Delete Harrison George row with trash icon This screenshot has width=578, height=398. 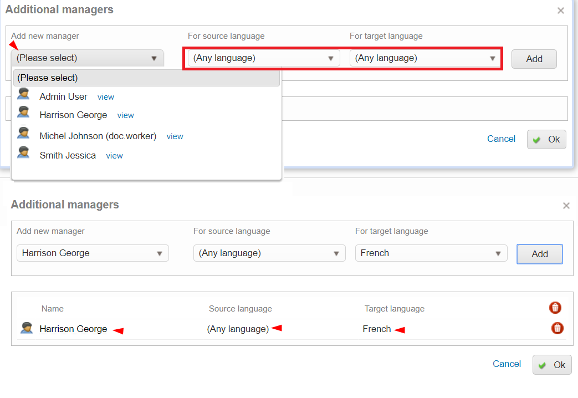pos(557,328)
